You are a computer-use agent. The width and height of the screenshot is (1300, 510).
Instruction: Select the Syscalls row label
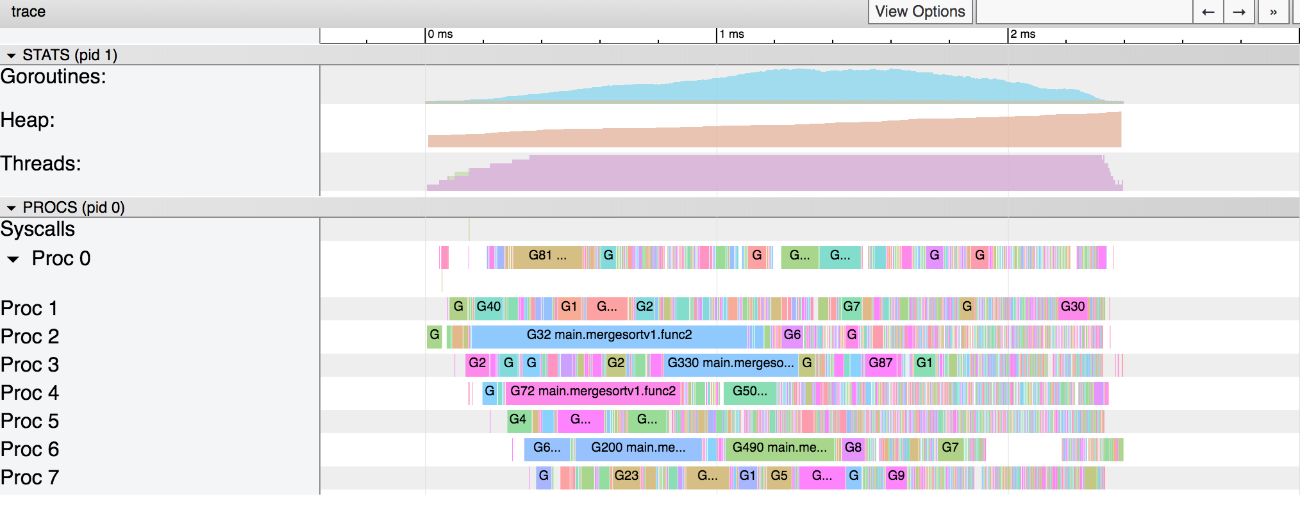(37, 229)
